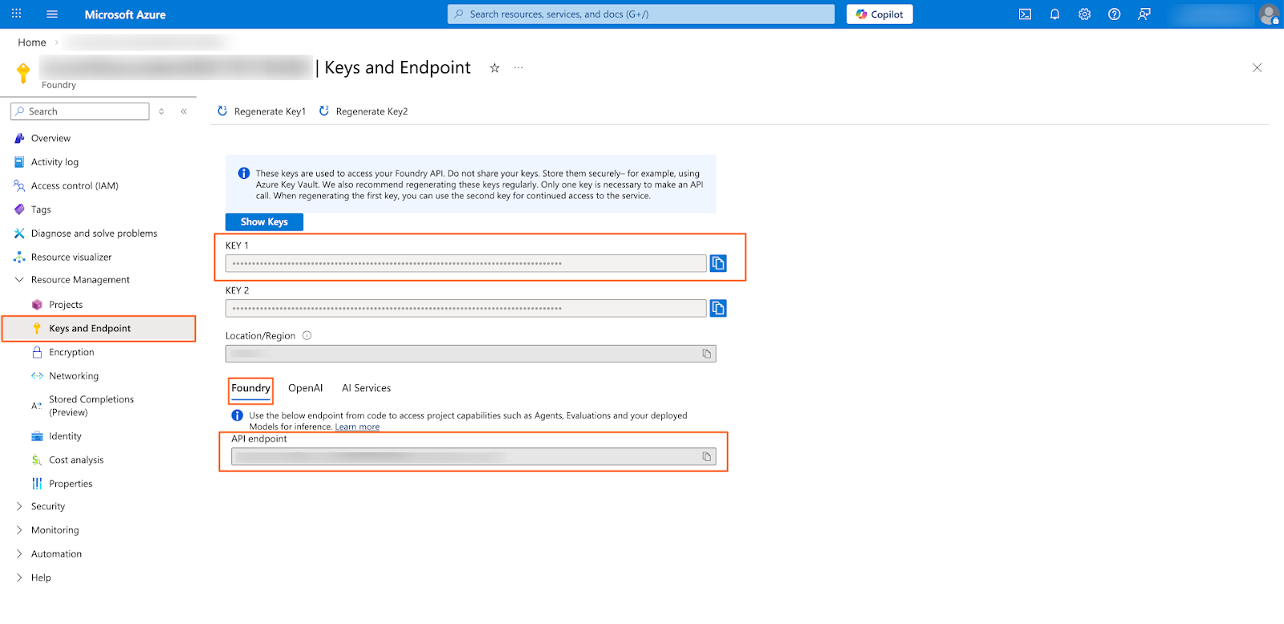Image resolution: width=1284 pixels, height=624 pixels.
Task: Focus the sidebar Search box
Action: pyautogui.click(x=80, y=111)
